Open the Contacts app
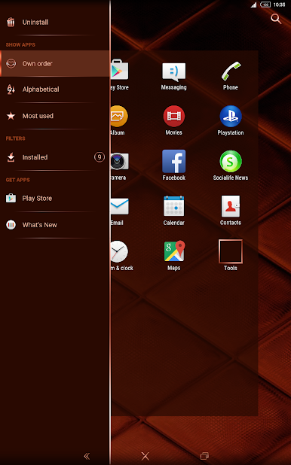Viewport: 291px width, 465px height. click(x=231, y=211)
